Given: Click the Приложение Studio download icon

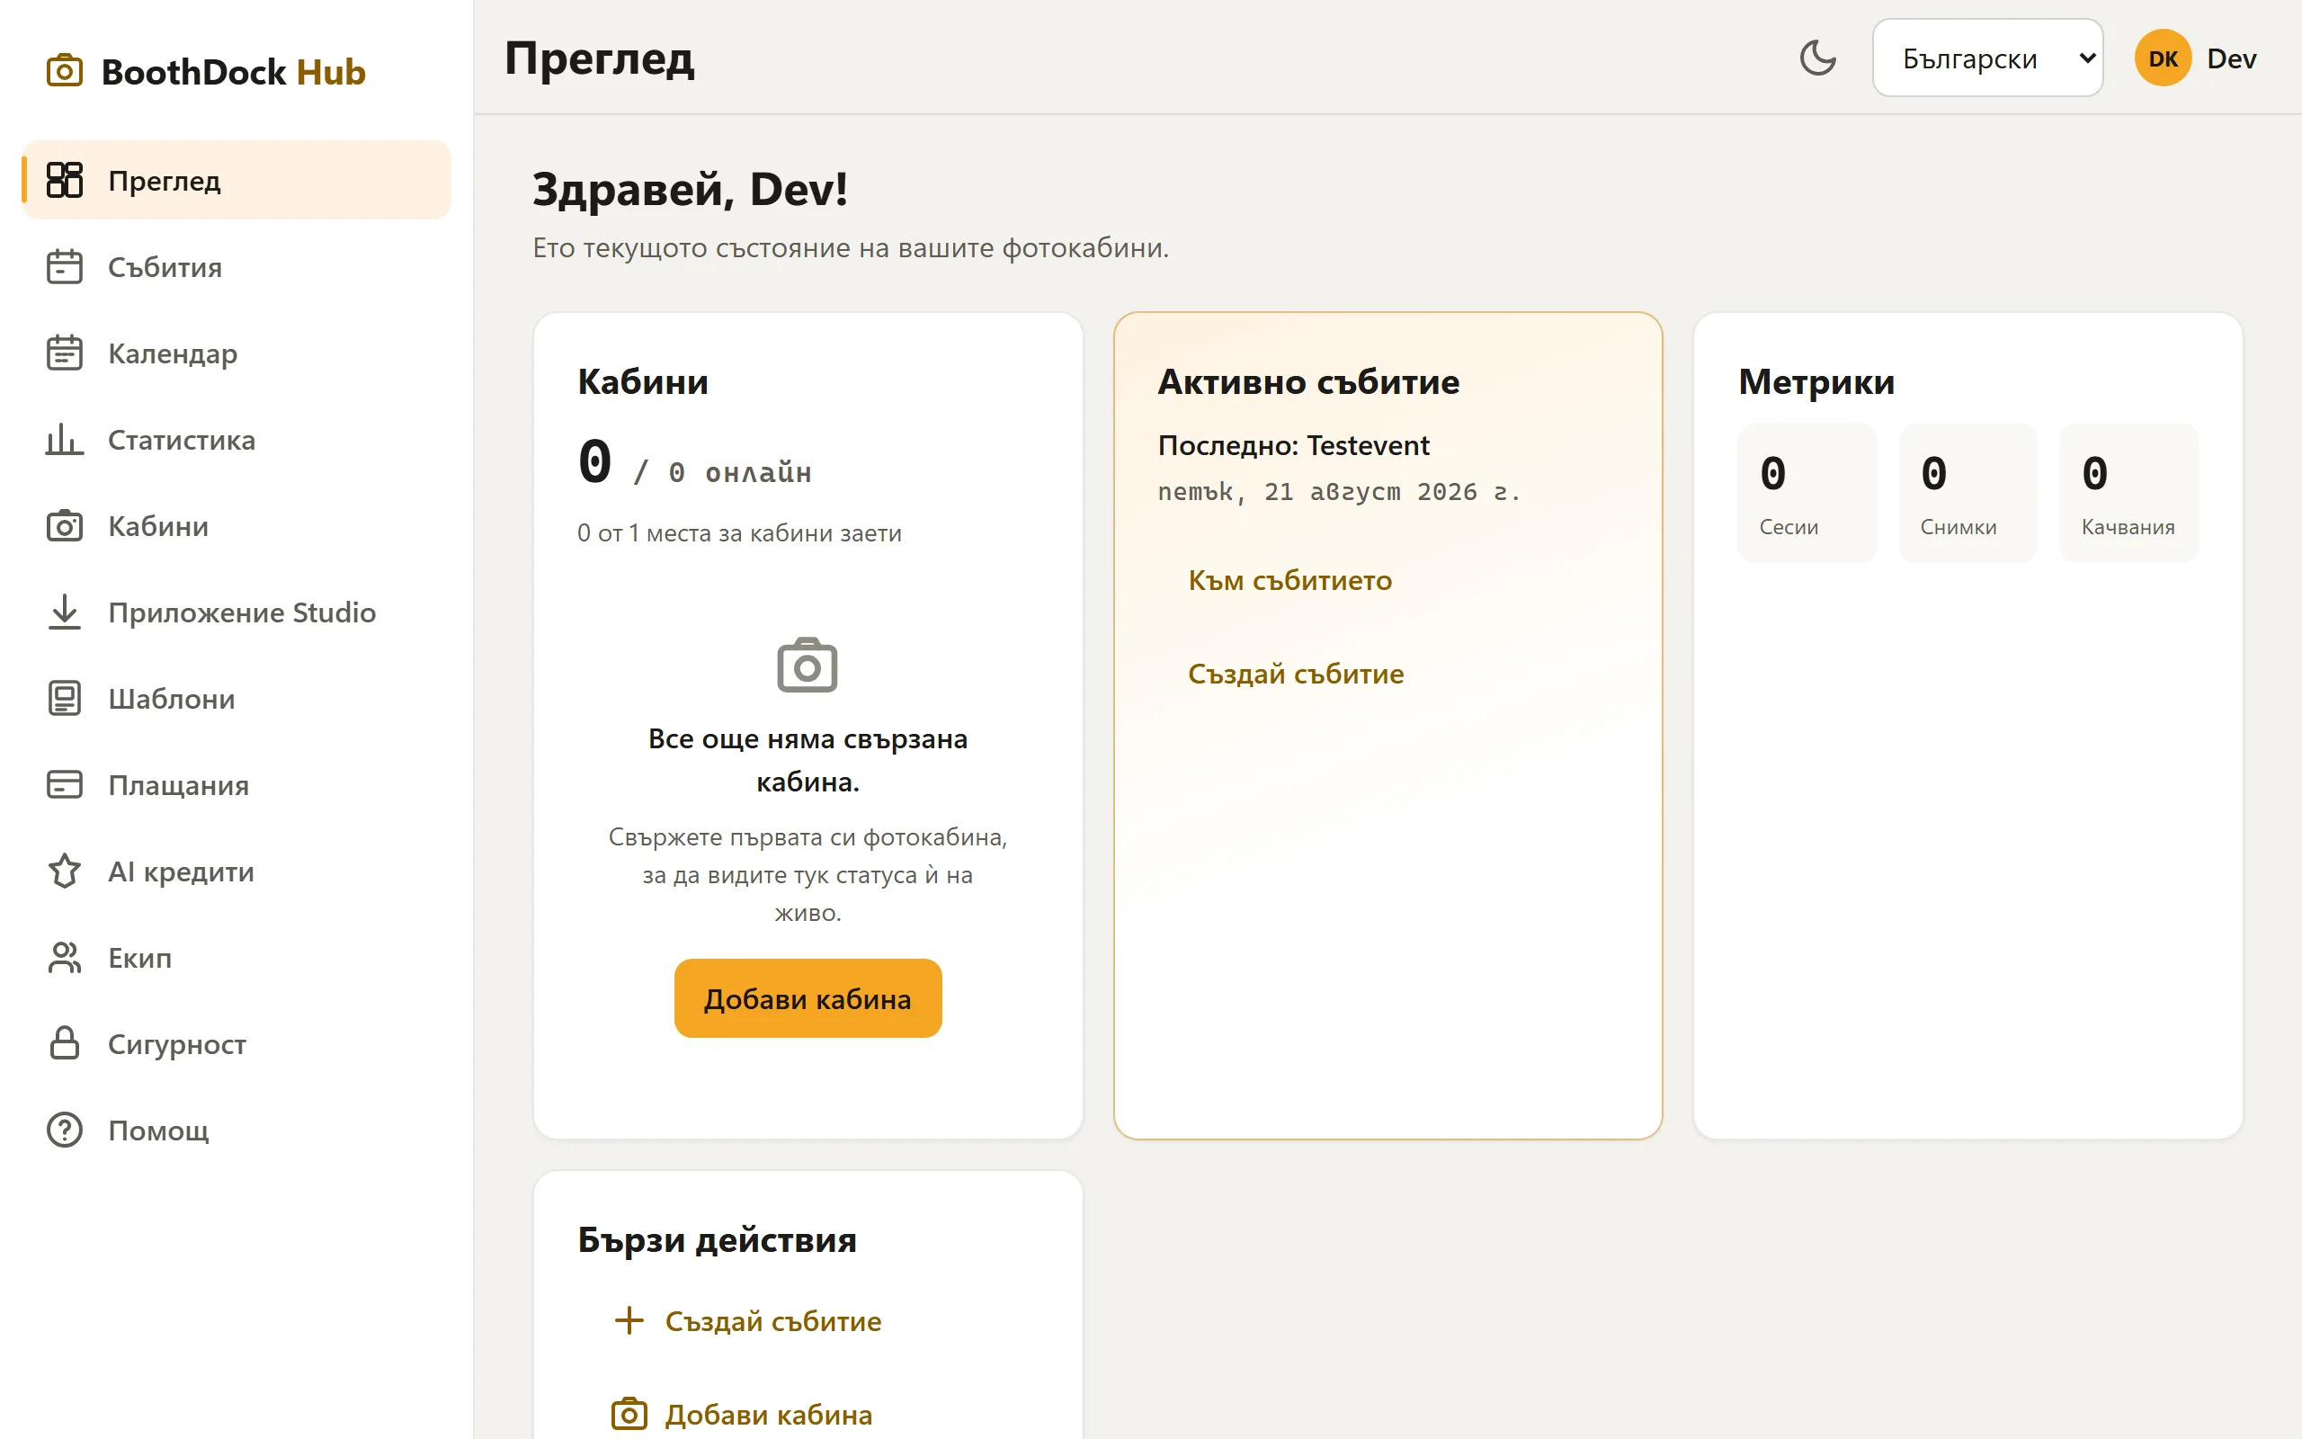Looking at the screenshot, I should click(64, 612).
